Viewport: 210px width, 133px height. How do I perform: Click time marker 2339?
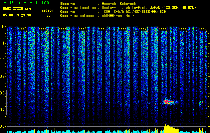(x=183, y=29)
